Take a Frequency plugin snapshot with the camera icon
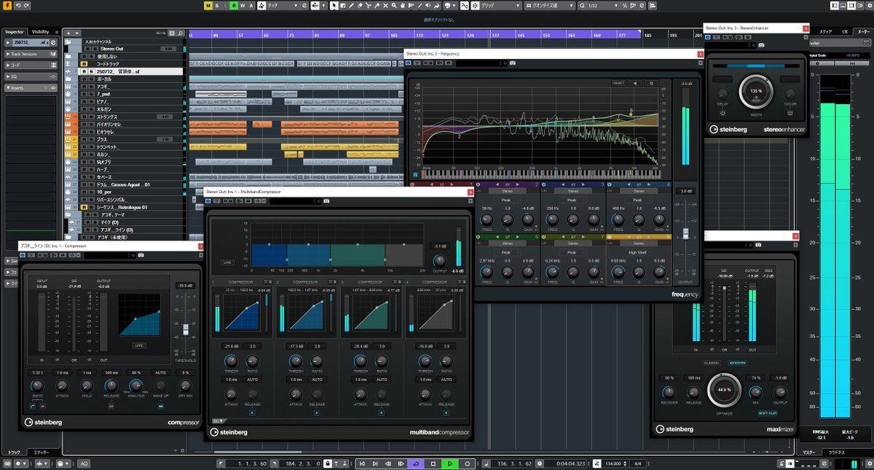The image size is (874, 470). (x=513, y=63)
